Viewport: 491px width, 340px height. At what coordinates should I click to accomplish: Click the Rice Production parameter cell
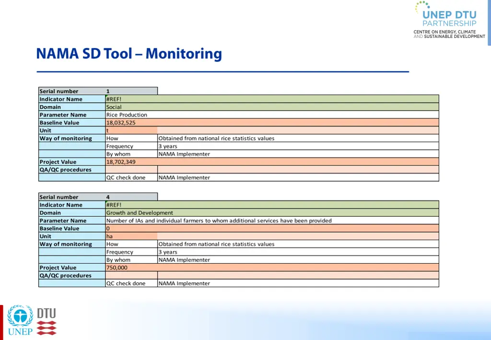pos(272,115)
